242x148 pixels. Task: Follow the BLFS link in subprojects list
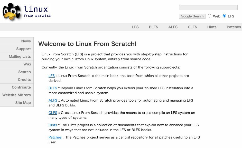53,88
